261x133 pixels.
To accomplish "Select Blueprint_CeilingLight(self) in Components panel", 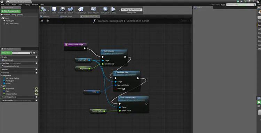I will (x=13, y=15).
